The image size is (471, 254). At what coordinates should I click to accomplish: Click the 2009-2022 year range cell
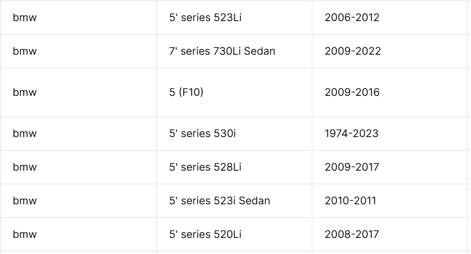390,51
